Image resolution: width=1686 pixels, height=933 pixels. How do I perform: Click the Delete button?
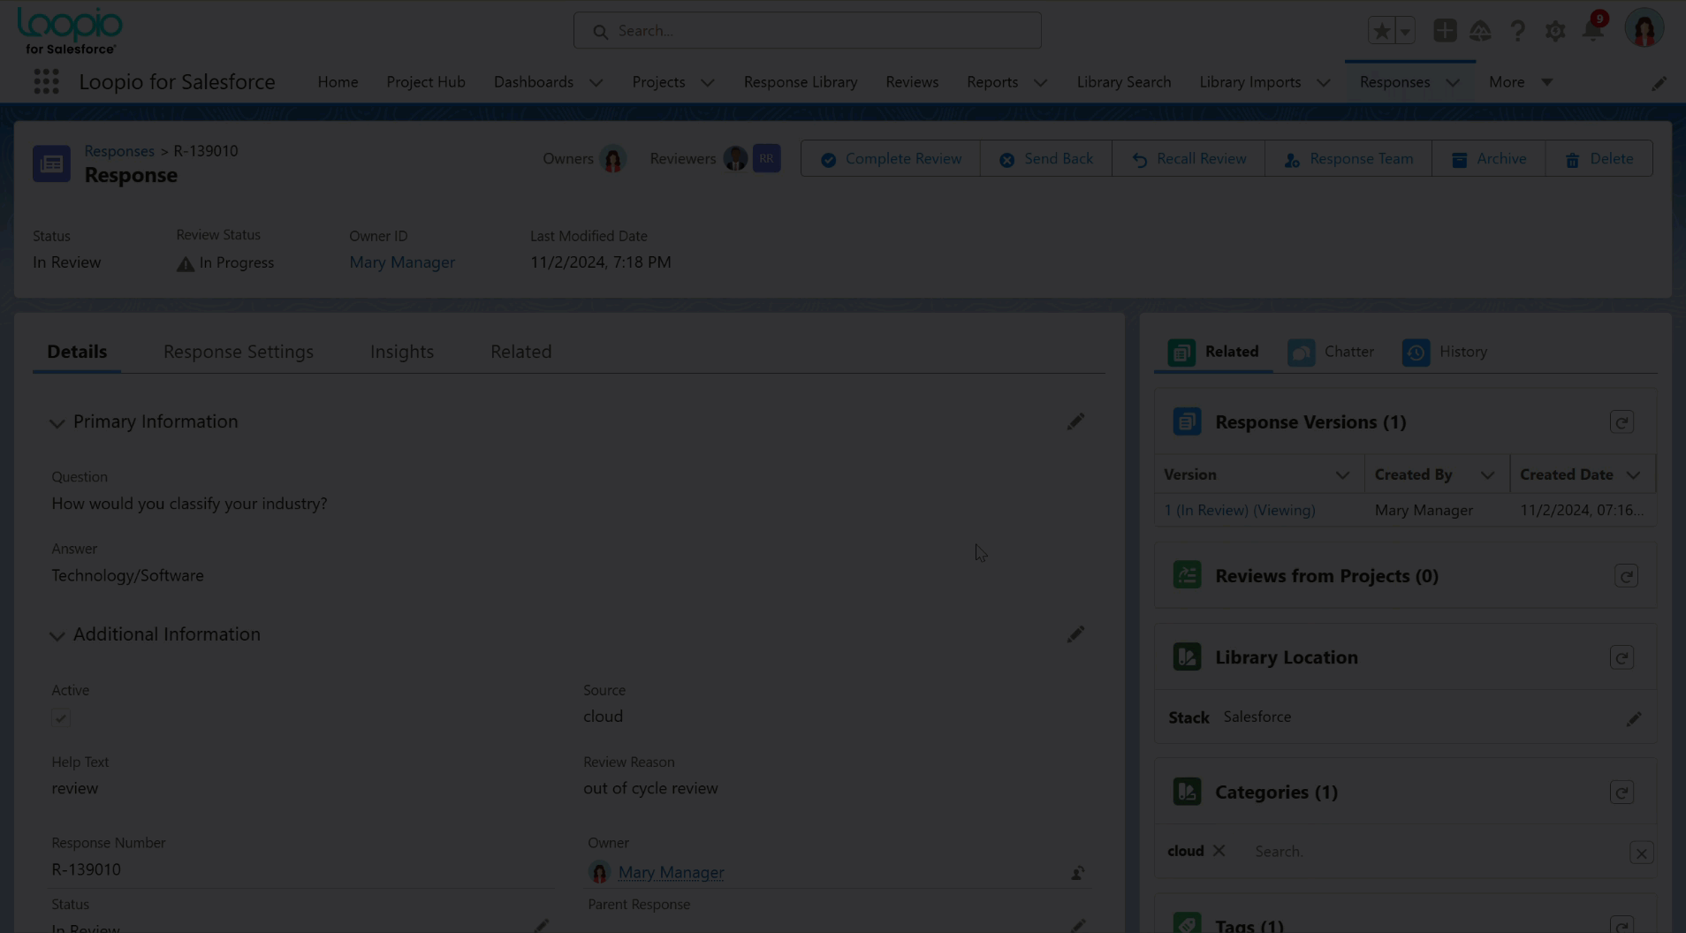click(1599, 159)
